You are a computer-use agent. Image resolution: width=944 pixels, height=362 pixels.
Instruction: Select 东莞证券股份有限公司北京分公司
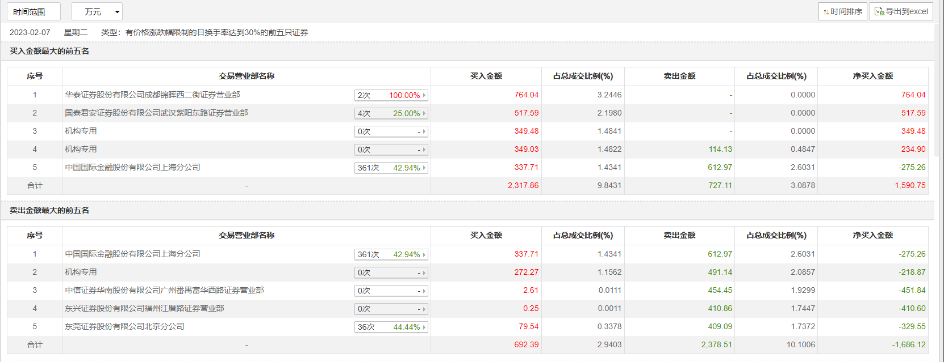[124, 327]
